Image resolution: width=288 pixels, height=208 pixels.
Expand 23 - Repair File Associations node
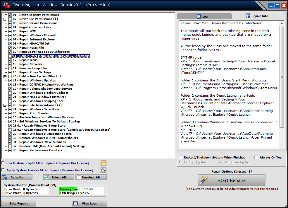[x=5, y=105]
